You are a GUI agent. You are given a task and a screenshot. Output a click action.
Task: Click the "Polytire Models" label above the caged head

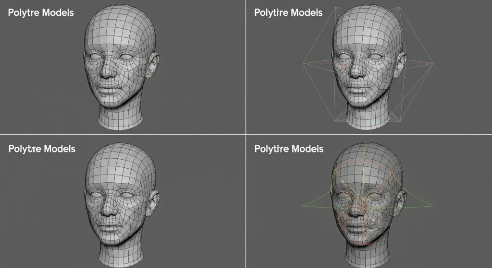coord(288,13)
